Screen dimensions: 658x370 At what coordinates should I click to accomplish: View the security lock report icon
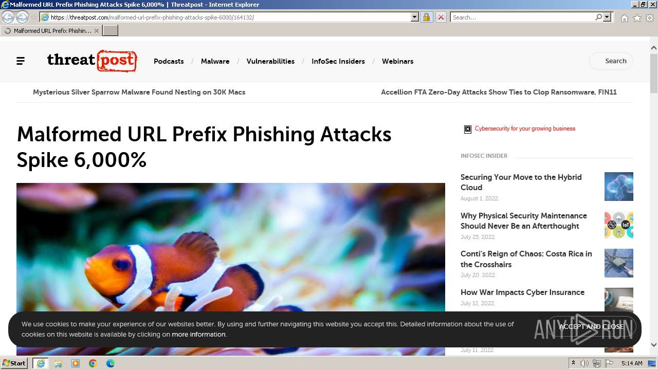click(426, 17)
